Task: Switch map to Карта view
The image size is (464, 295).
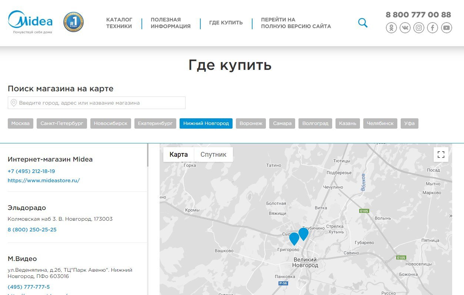Action: coord(178,155)
